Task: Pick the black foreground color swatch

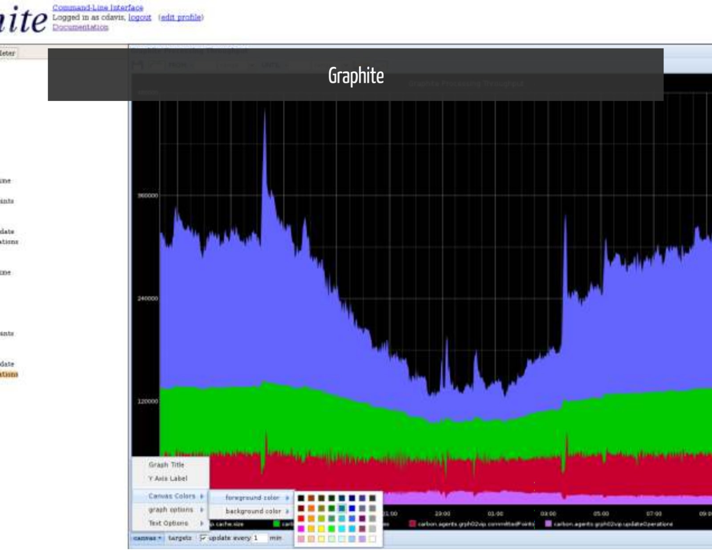Action: click(301, 498)
